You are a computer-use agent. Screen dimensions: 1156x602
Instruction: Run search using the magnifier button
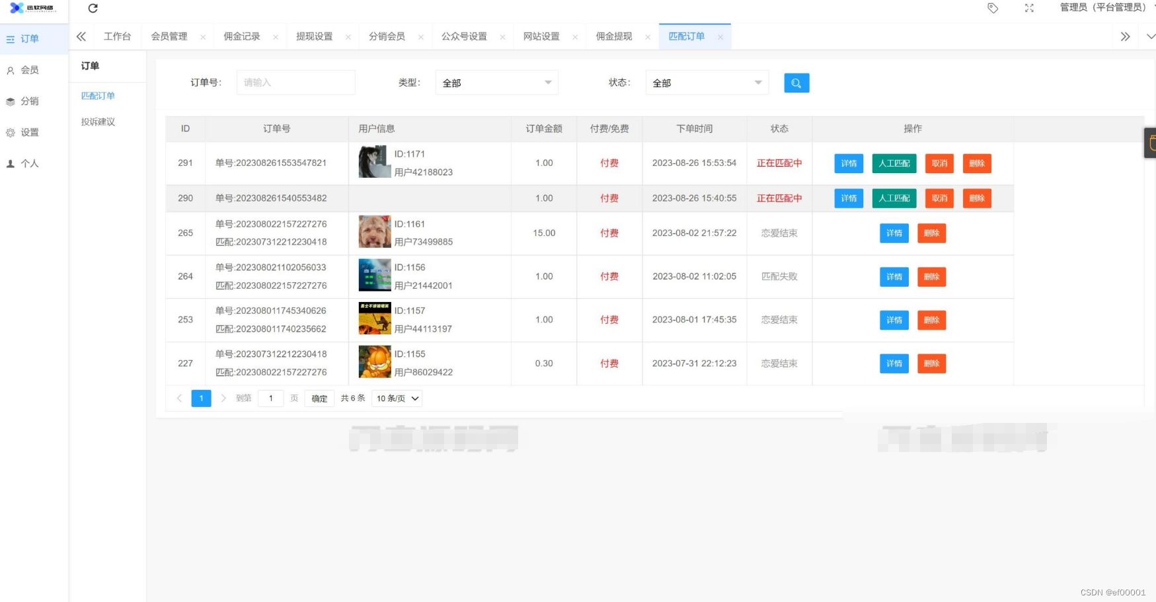click(796, 83)
